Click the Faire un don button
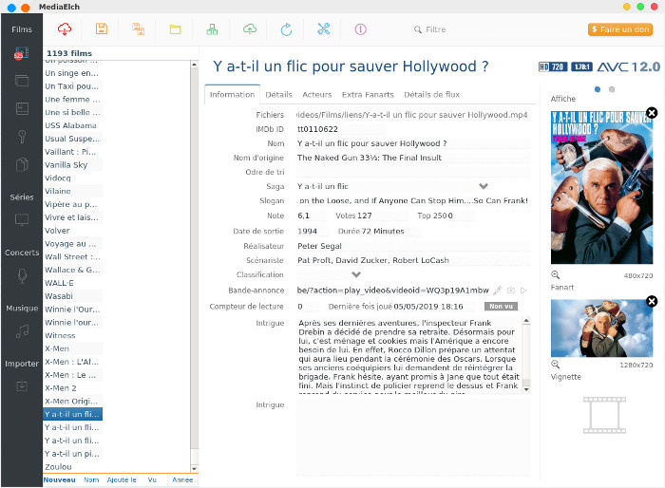 pos(620,29)
